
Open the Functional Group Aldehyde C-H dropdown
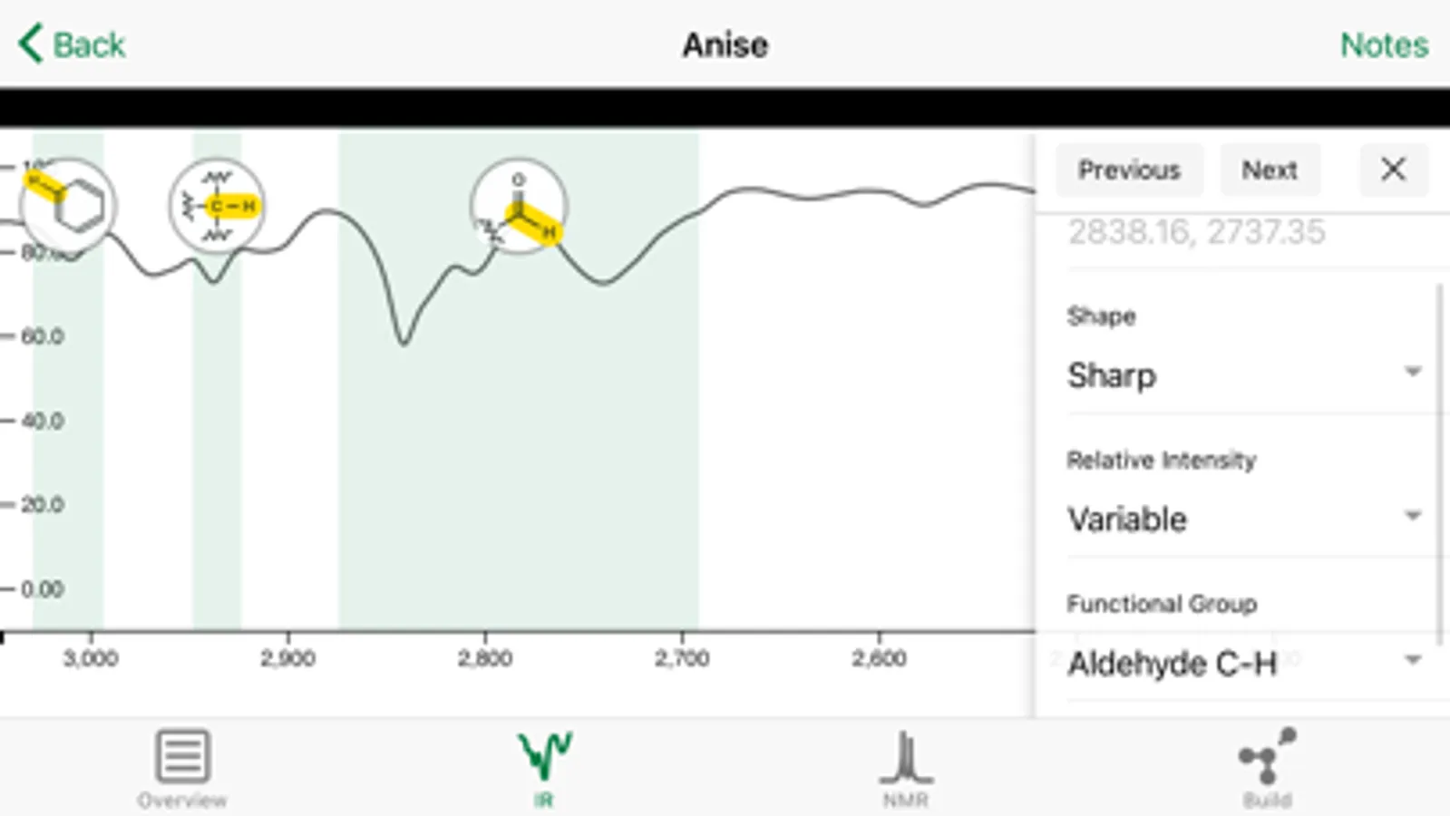click(1242, 664)
